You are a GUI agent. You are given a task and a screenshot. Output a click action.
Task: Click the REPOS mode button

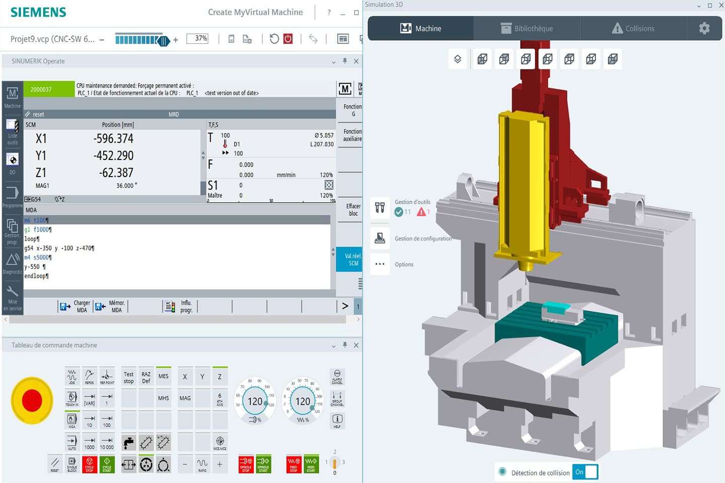(90, 377)
